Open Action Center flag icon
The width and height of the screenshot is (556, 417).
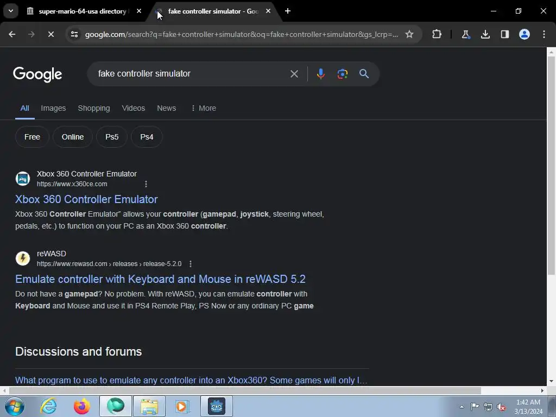pos(475,406)
